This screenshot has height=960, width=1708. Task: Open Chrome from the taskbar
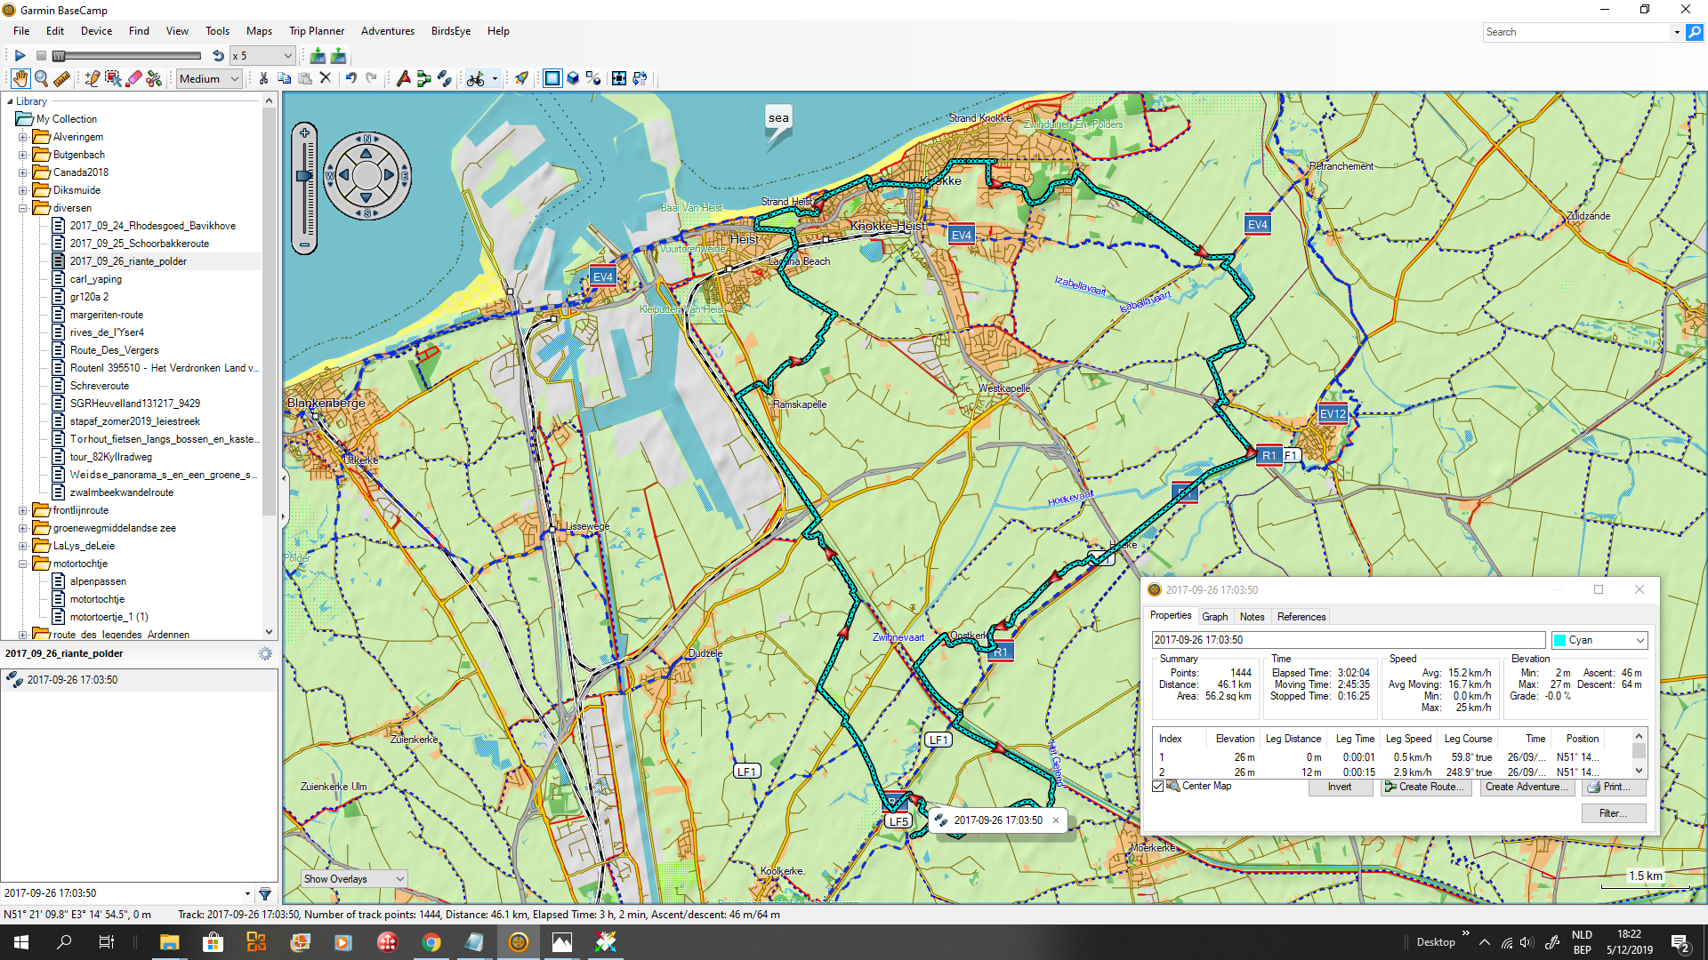coord(431,942)
